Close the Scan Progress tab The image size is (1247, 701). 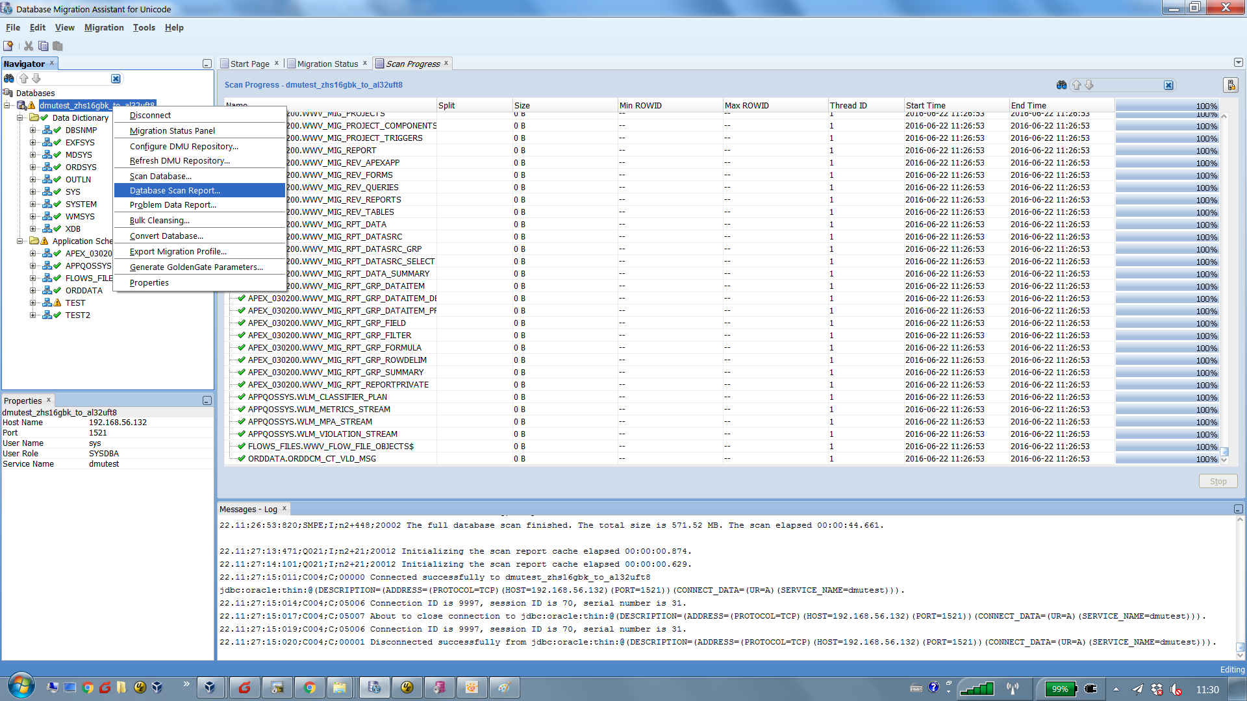(x=446, y=63)
